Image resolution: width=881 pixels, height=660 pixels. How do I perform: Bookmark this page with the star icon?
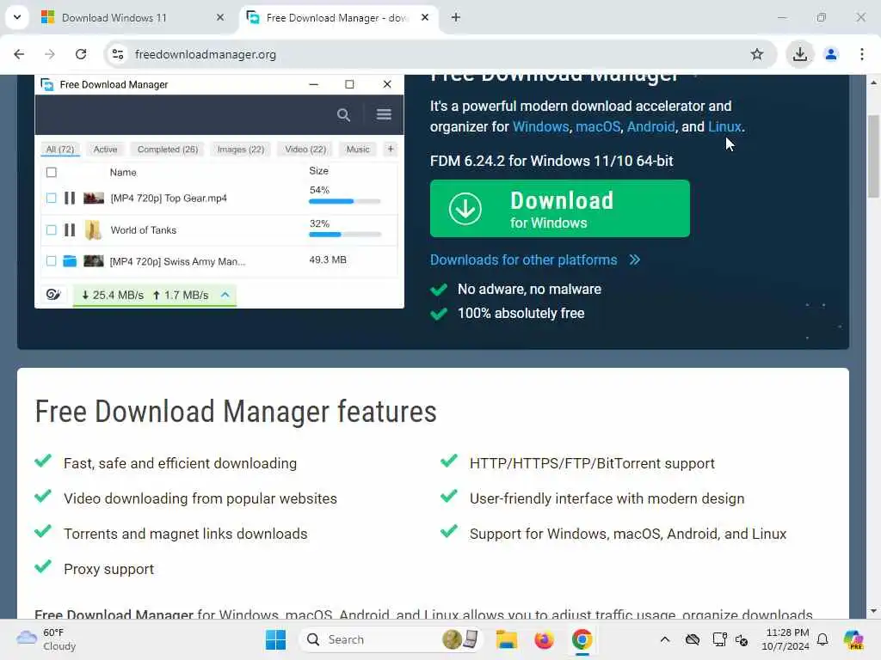(x=757, y=54)
